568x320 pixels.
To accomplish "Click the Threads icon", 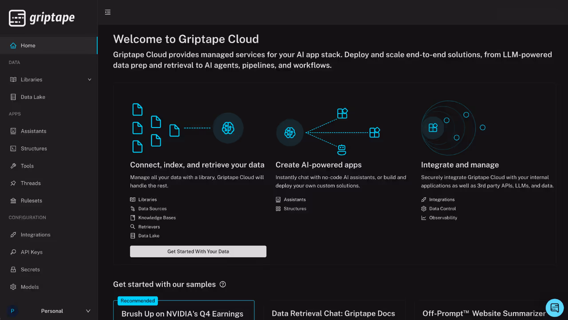I will (x=14, y=183).
